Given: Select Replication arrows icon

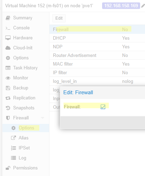Looking at the screenshot, I should click(x=8, y=98).
